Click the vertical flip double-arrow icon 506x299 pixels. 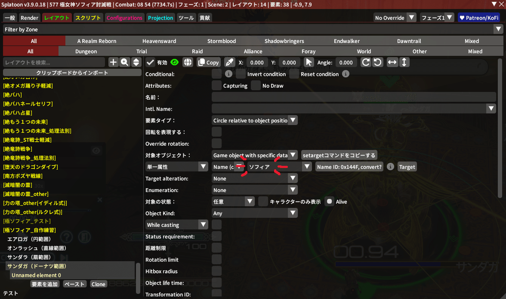click(404, 62)
